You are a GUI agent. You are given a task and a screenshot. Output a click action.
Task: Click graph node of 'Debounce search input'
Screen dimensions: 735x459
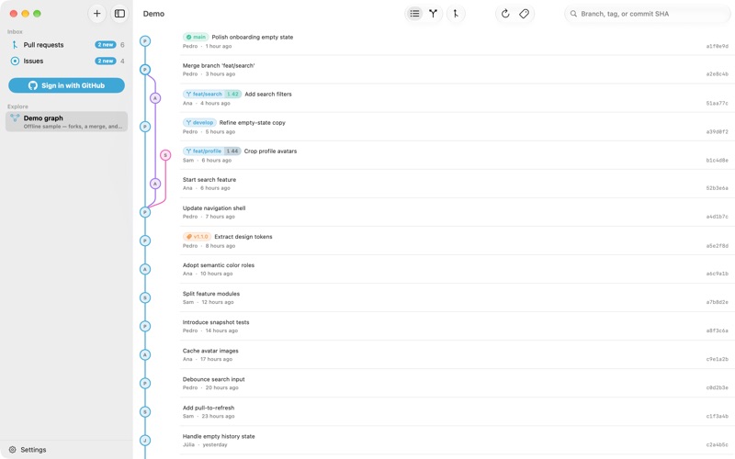pyautogui.click(x=145, y=383)
